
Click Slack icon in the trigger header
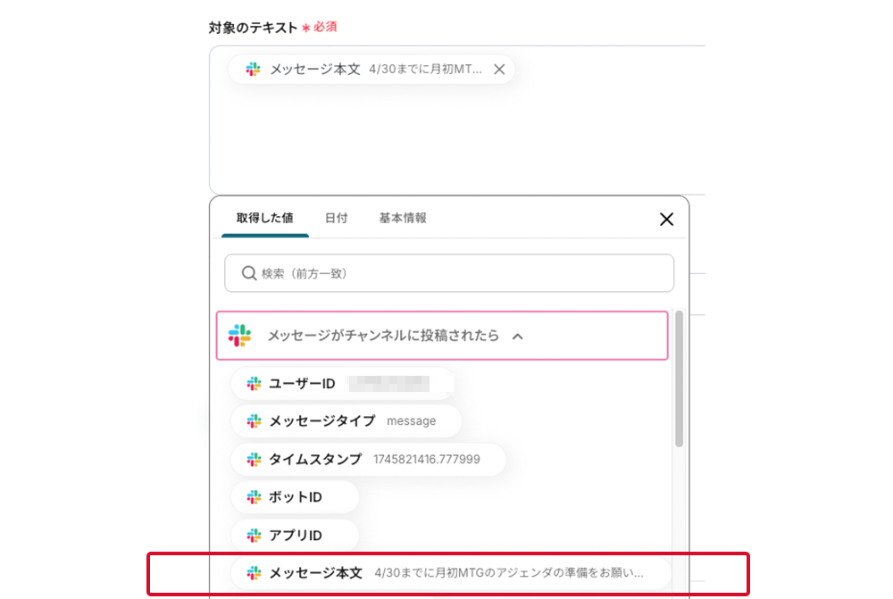click(x=240, y=336)
